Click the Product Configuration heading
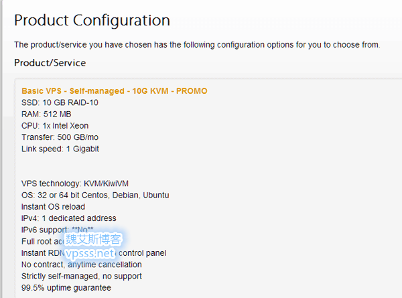Viewport: 402px width, 298px height. 92,20
